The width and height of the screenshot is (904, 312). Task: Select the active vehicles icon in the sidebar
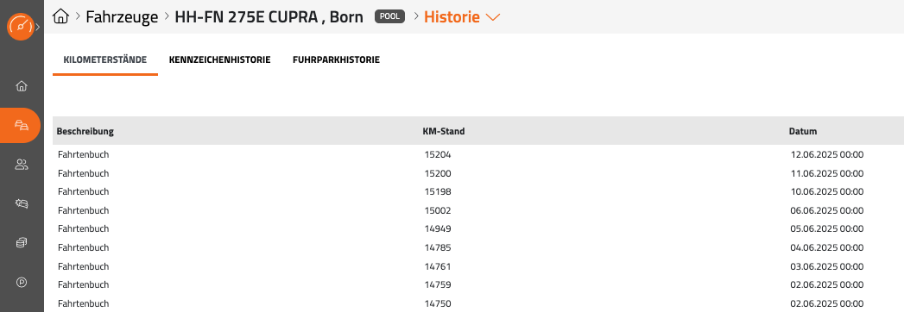(21, 126)
